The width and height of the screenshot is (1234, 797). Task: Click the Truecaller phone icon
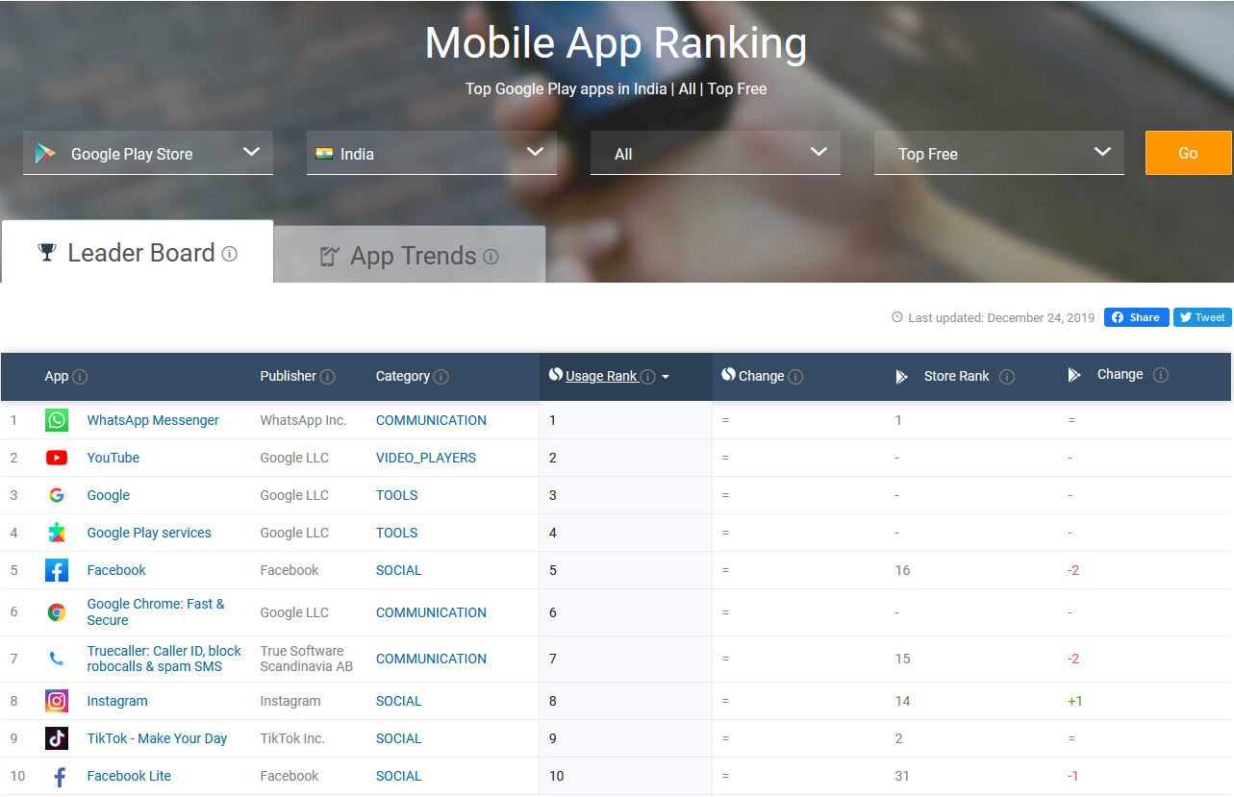click(57, 659)
